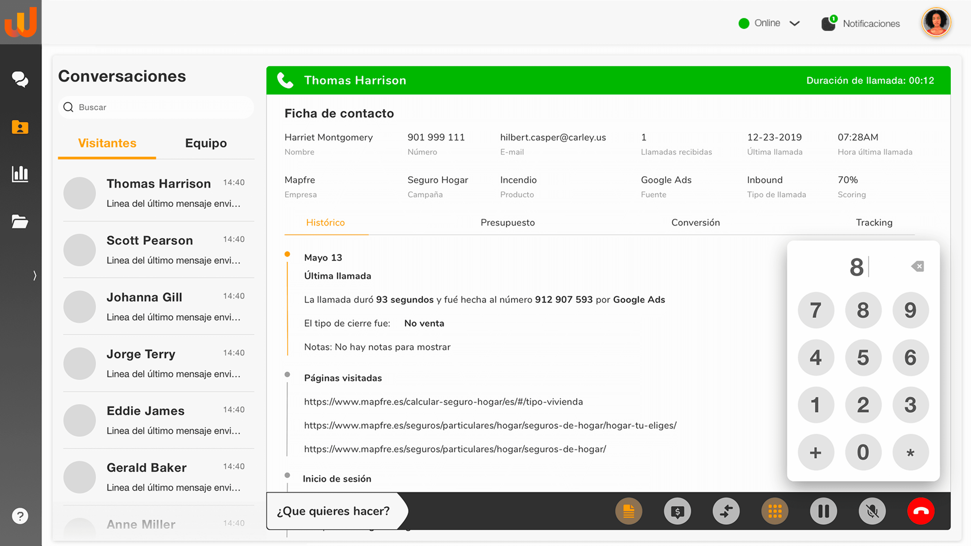Open the hogar-tu-eliges Mapfre URL
Image resolution: width=971 pixels, height=546 pixels.
490,425
